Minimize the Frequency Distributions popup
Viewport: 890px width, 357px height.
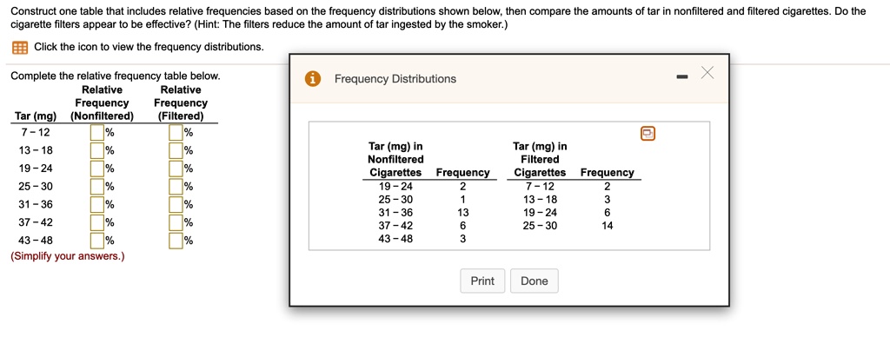point(683,76)
